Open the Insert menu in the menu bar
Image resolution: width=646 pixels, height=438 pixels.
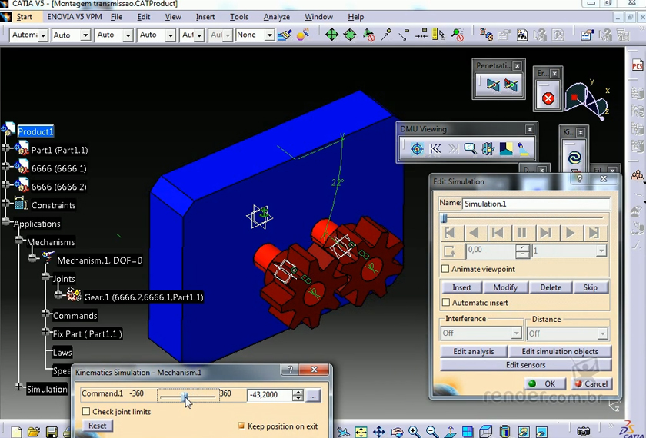(x=205, y=17)
